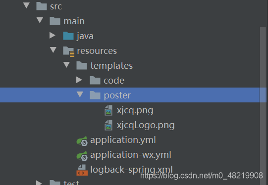Click the image file icon for xjcqLogo.png
The image size is (268, 185).
click(x=108, y=125)
